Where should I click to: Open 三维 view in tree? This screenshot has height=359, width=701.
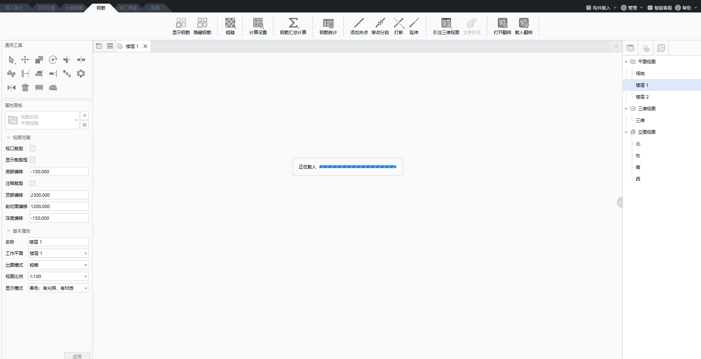640,120
